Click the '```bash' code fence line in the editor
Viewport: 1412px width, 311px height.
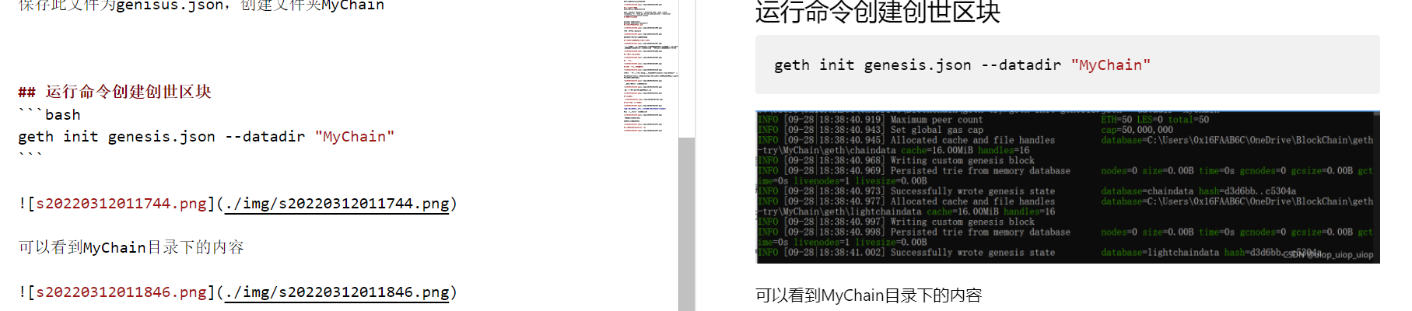tap(50, 115)
